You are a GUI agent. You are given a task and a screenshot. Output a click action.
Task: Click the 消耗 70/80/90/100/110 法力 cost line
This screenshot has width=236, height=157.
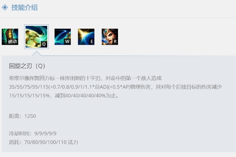[44, 142]
